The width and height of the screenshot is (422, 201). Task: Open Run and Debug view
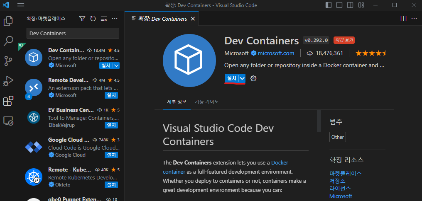point(8,81)
